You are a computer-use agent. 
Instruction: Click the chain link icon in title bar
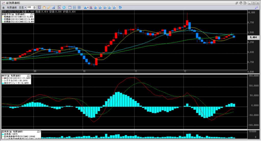237,3
